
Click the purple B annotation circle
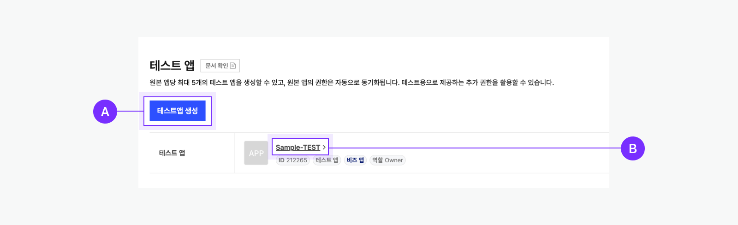(x=632, y=148)
